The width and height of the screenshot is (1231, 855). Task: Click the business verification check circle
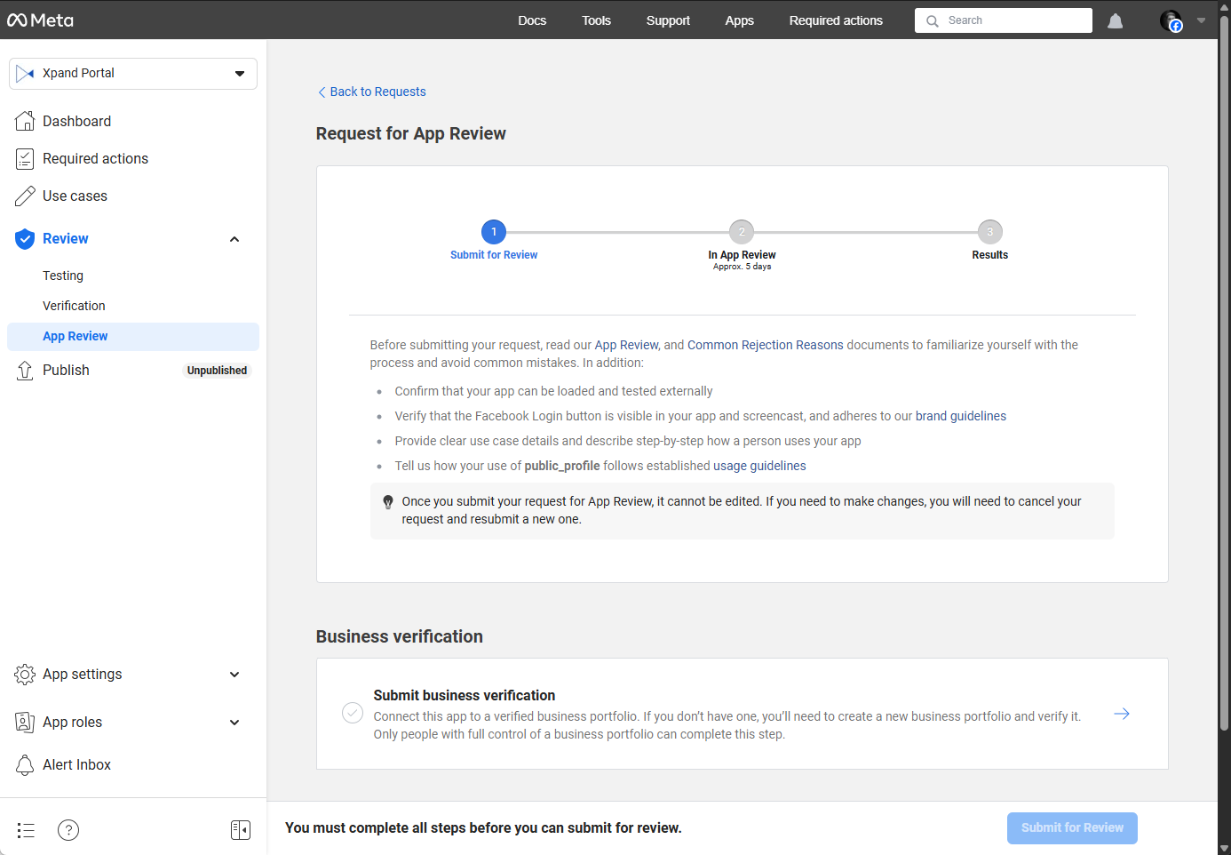coord(353,713)
